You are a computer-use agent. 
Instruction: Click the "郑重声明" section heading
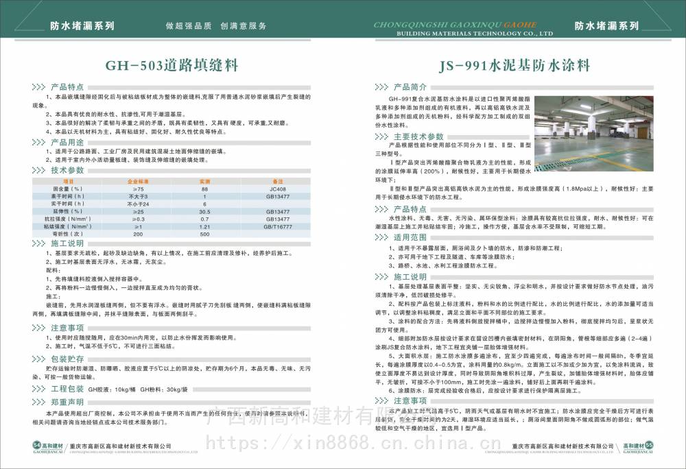tap(67, 402)
